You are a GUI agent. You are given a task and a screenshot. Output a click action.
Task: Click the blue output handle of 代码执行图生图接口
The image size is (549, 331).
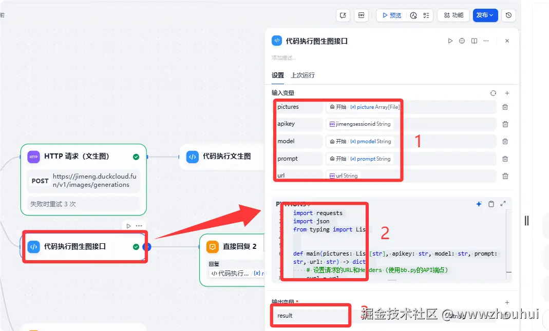click(147, 247)
